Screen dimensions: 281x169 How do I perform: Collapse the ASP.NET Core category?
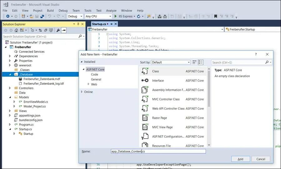tap(83, 69)
